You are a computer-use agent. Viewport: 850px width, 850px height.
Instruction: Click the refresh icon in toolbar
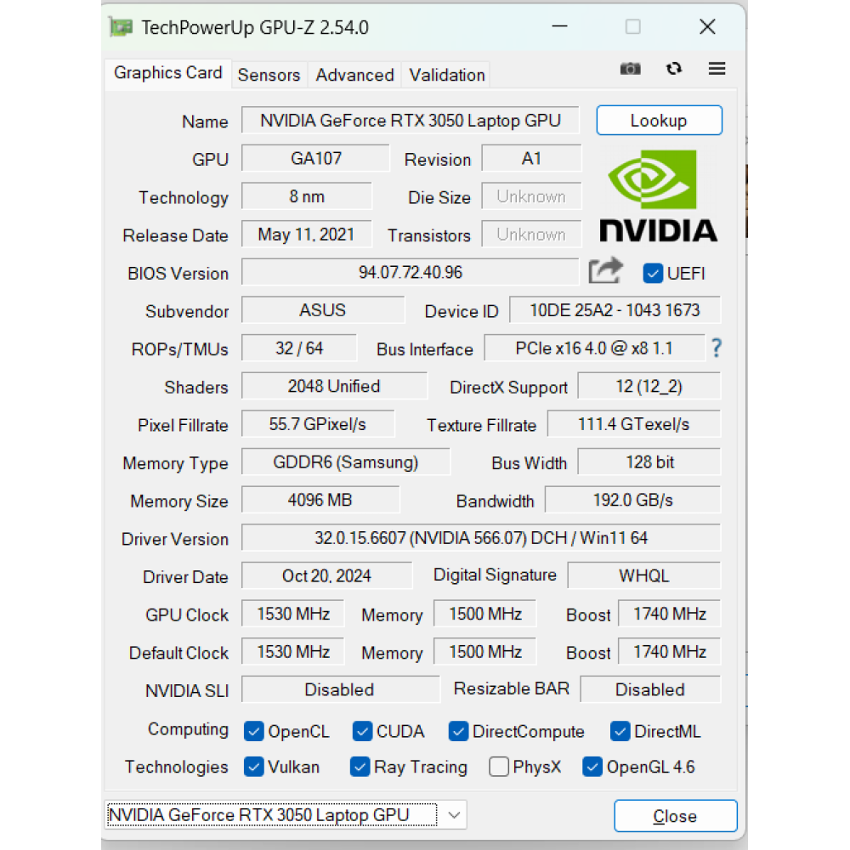tap(674, 69)
